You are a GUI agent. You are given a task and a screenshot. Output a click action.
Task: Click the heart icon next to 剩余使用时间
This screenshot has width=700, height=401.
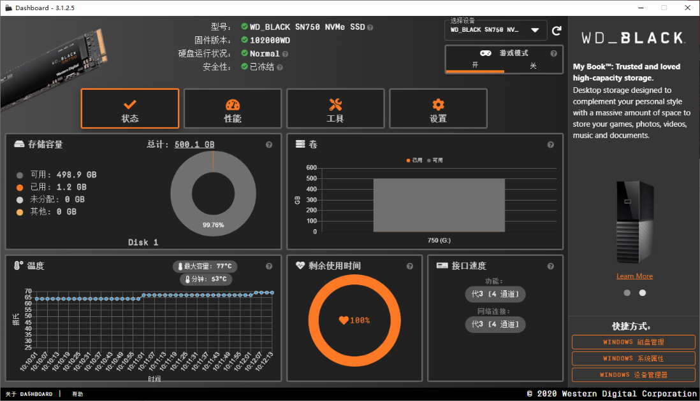(x=300, y=265)
